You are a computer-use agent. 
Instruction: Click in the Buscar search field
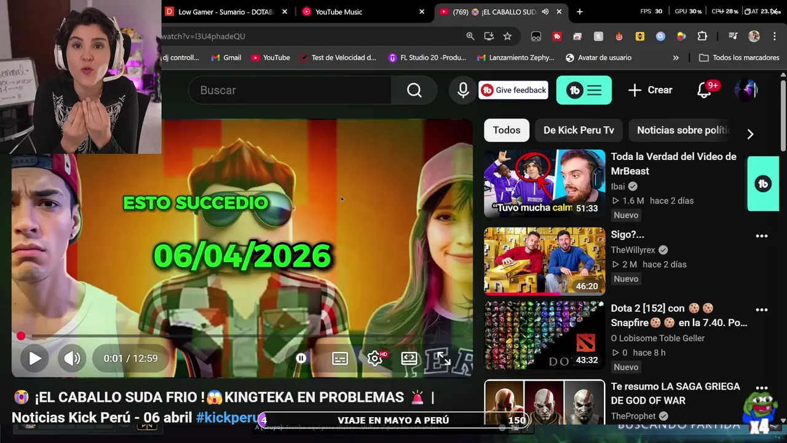pyautogui.click(x=290, y=90)
